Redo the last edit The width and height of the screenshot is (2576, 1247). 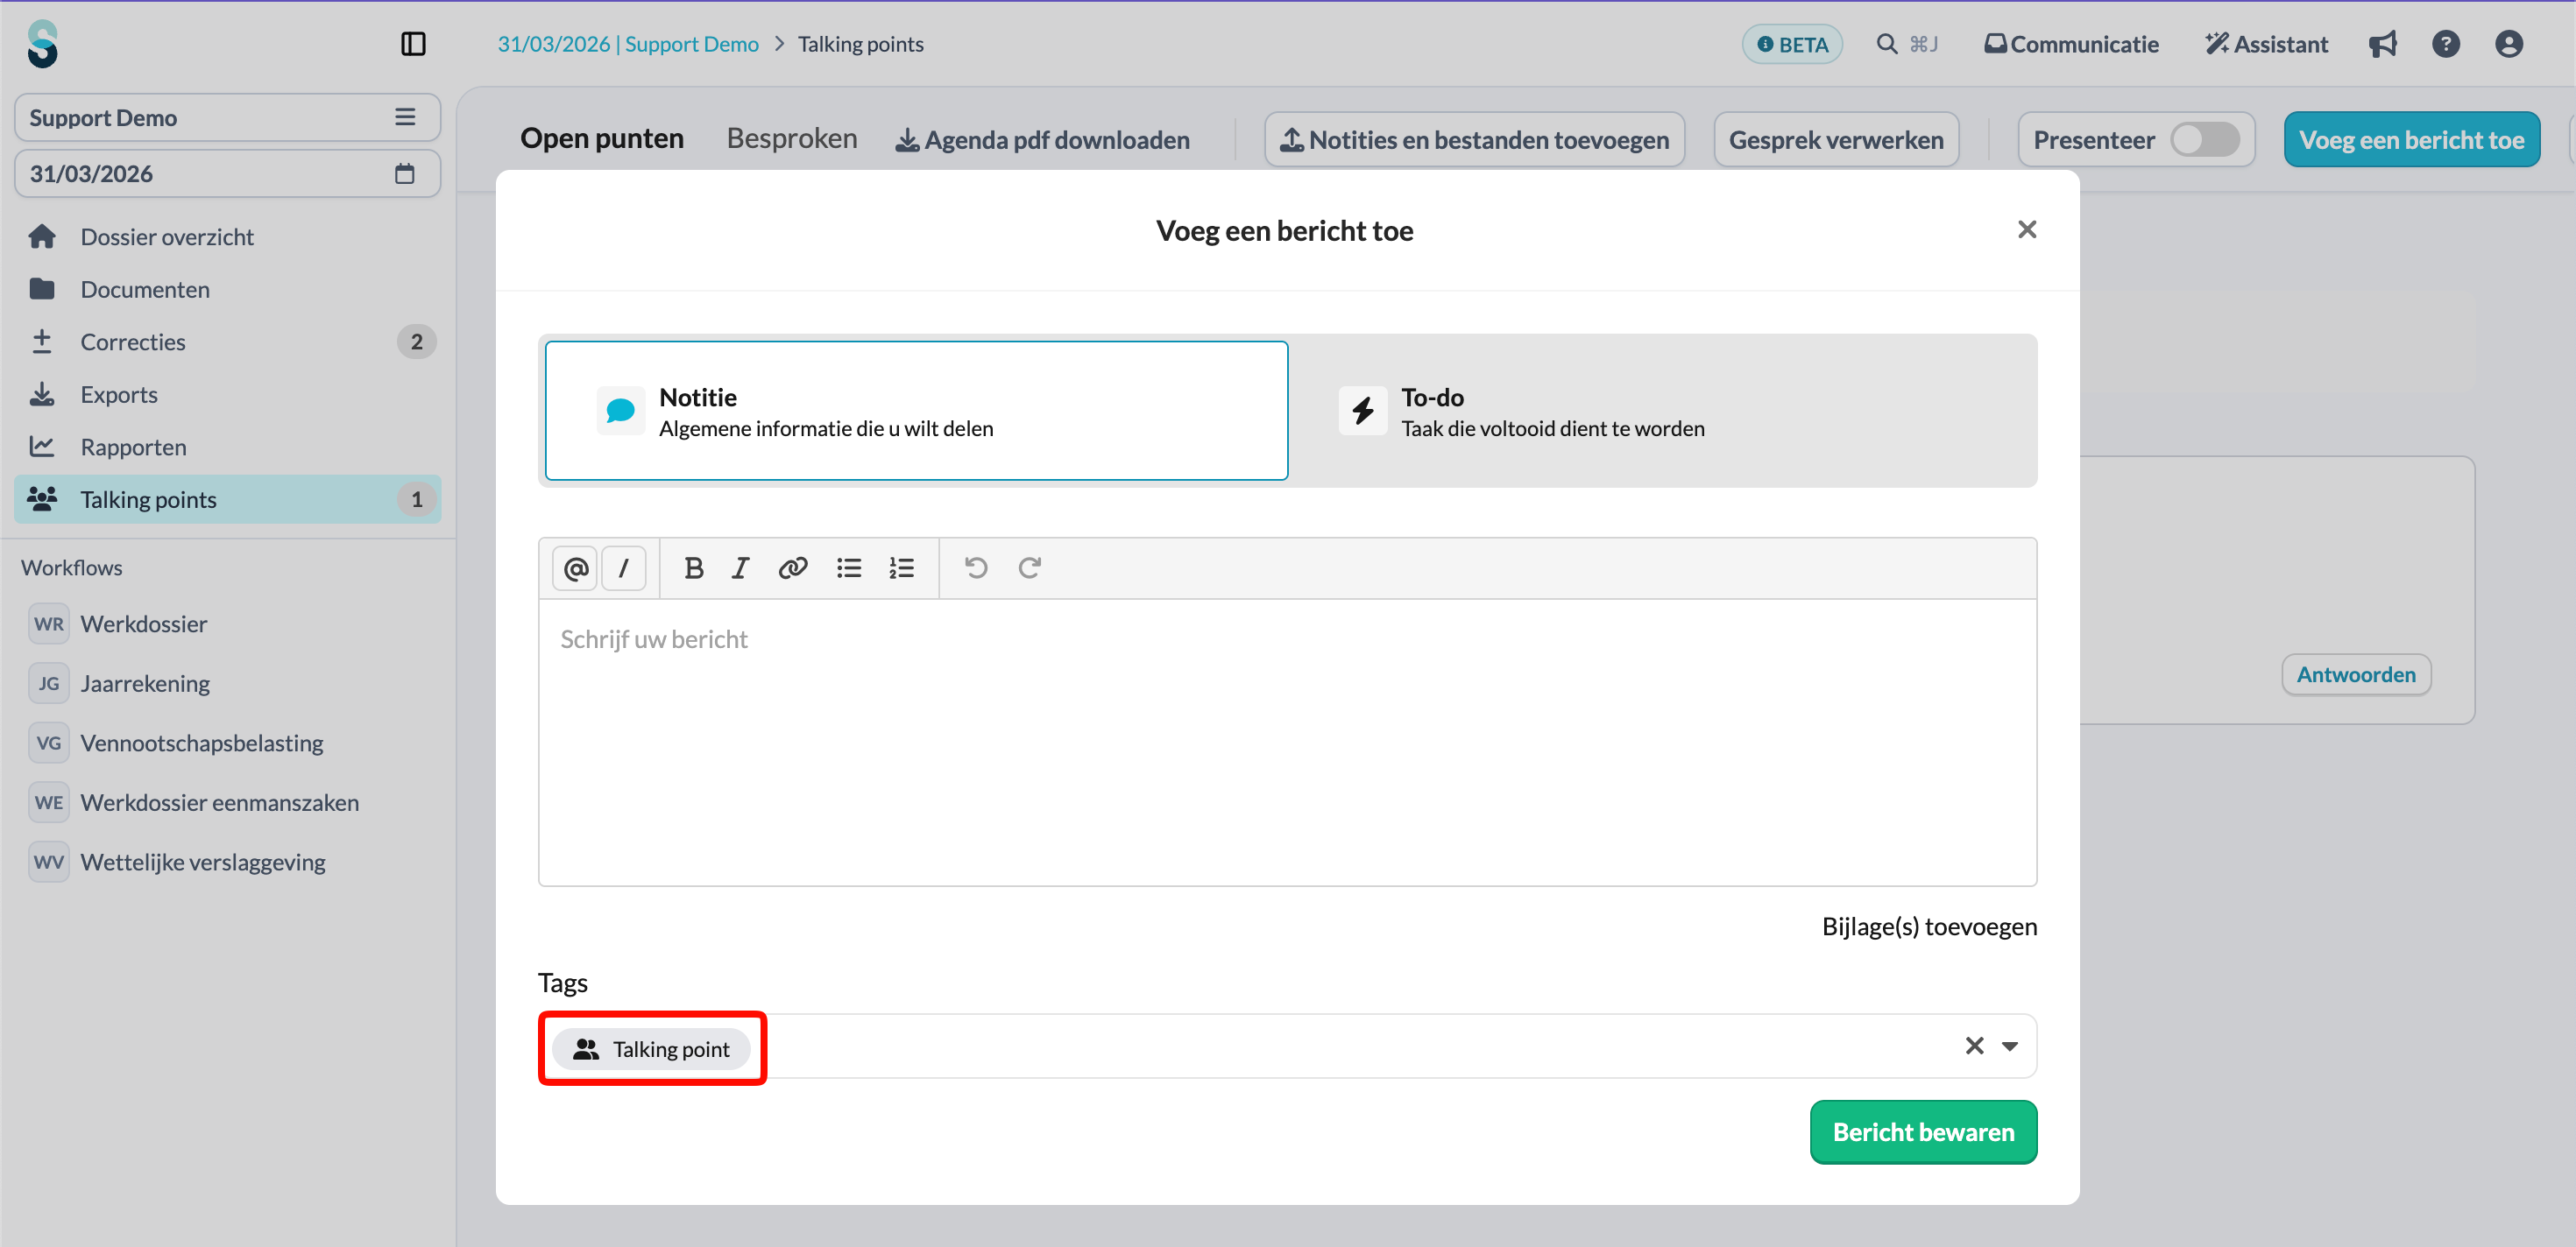pyautogui.click(x=1029, y=568)
